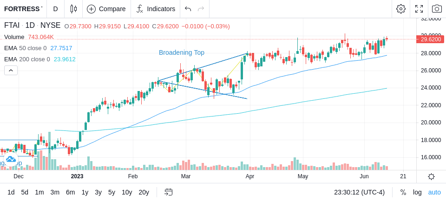This screenshot has width=446, height=201.
Task: Open the candlestick chart style menu
Action: tap(74, 9)
